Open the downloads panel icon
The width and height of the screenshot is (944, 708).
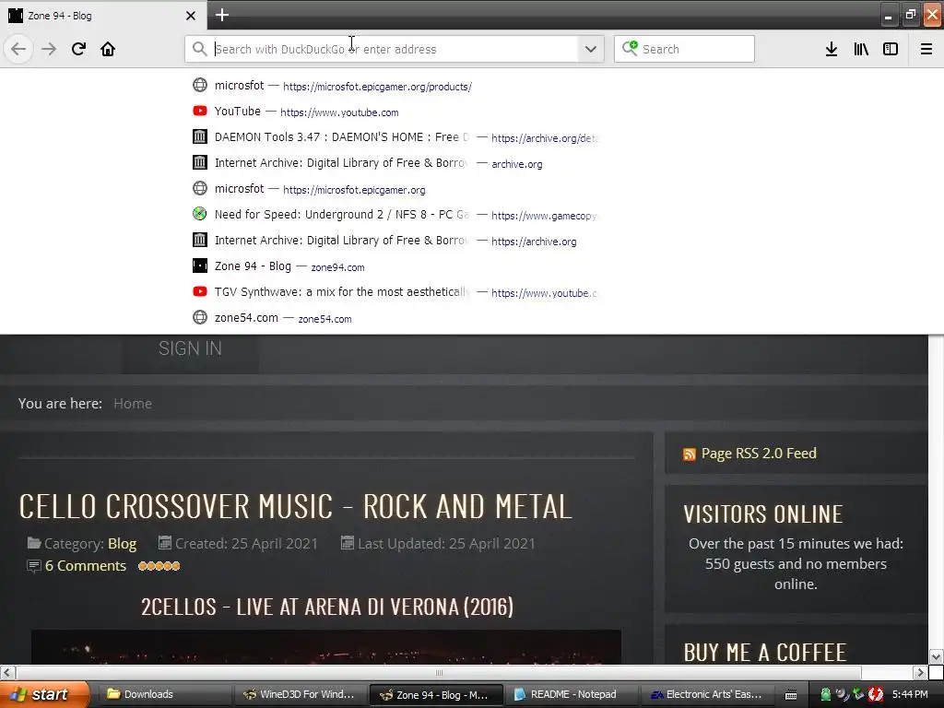pyautogui.click(x=832, y=49)
